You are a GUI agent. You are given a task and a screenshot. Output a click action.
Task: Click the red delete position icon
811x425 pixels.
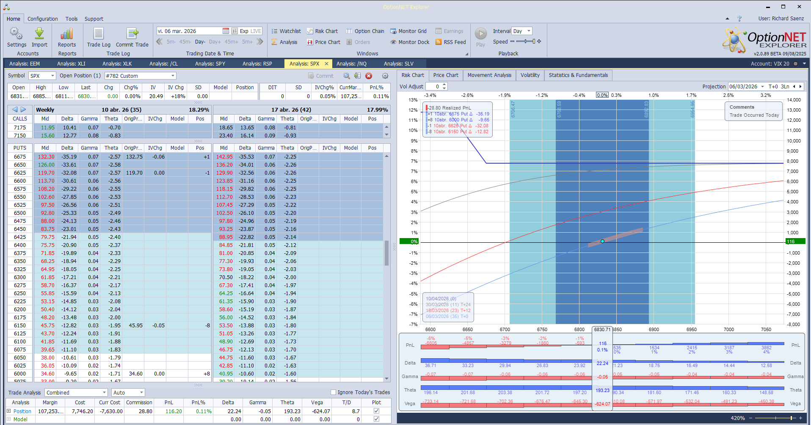click(369, 76)
